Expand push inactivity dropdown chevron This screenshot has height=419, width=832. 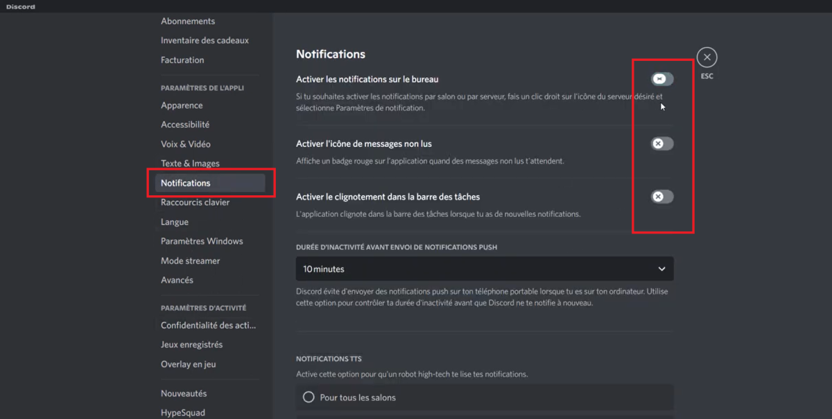[x=661, y=269]
